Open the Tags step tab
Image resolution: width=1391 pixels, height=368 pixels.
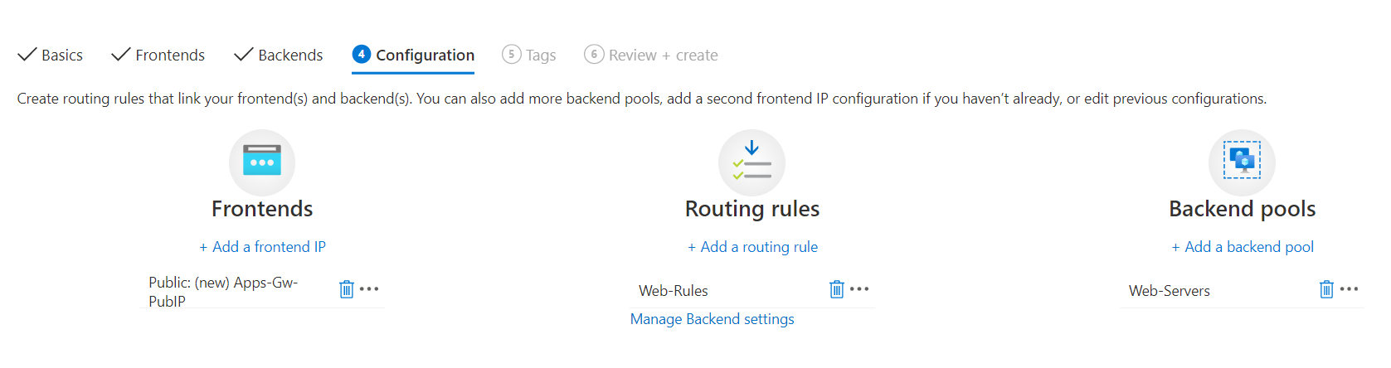(x=529, y=55)
